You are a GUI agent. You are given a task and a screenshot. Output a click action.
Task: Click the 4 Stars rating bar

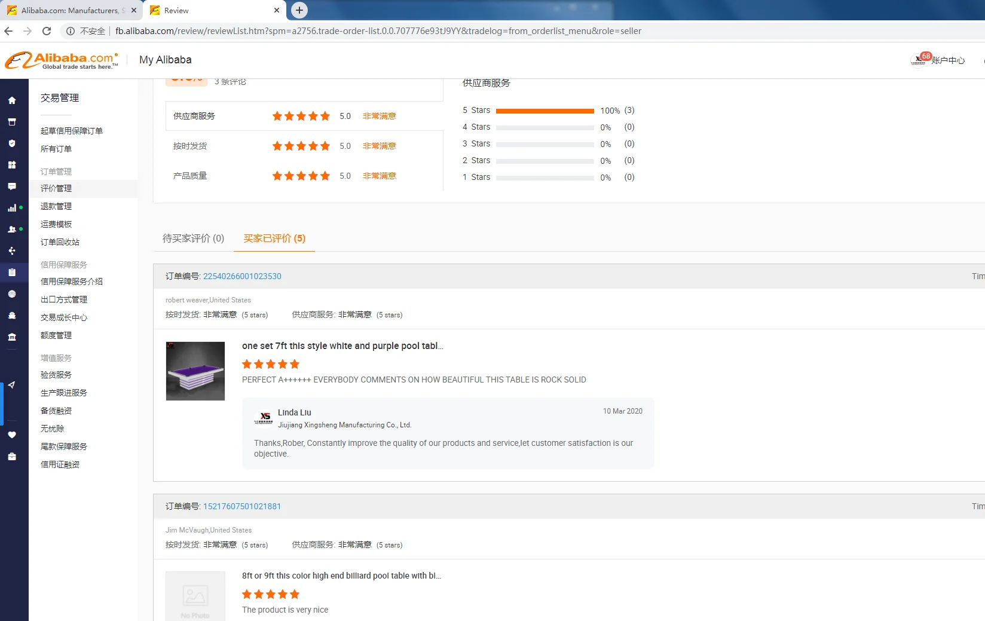pos(545,127)
